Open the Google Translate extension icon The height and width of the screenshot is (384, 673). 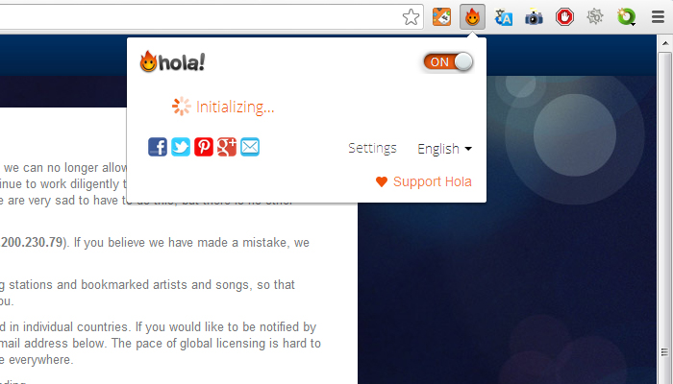point(503,17)
